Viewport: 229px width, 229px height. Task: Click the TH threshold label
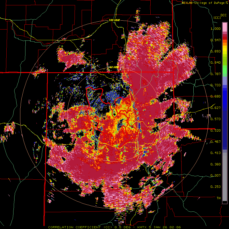click(x=219, y=198)
